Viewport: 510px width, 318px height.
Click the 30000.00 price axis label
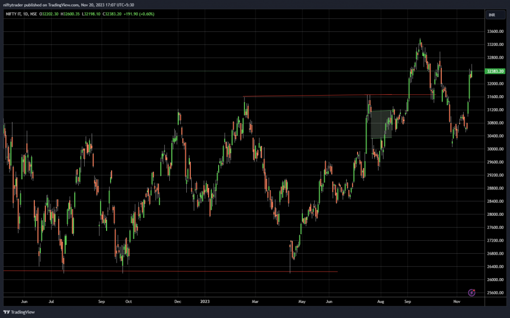click(x=495, y=149)
